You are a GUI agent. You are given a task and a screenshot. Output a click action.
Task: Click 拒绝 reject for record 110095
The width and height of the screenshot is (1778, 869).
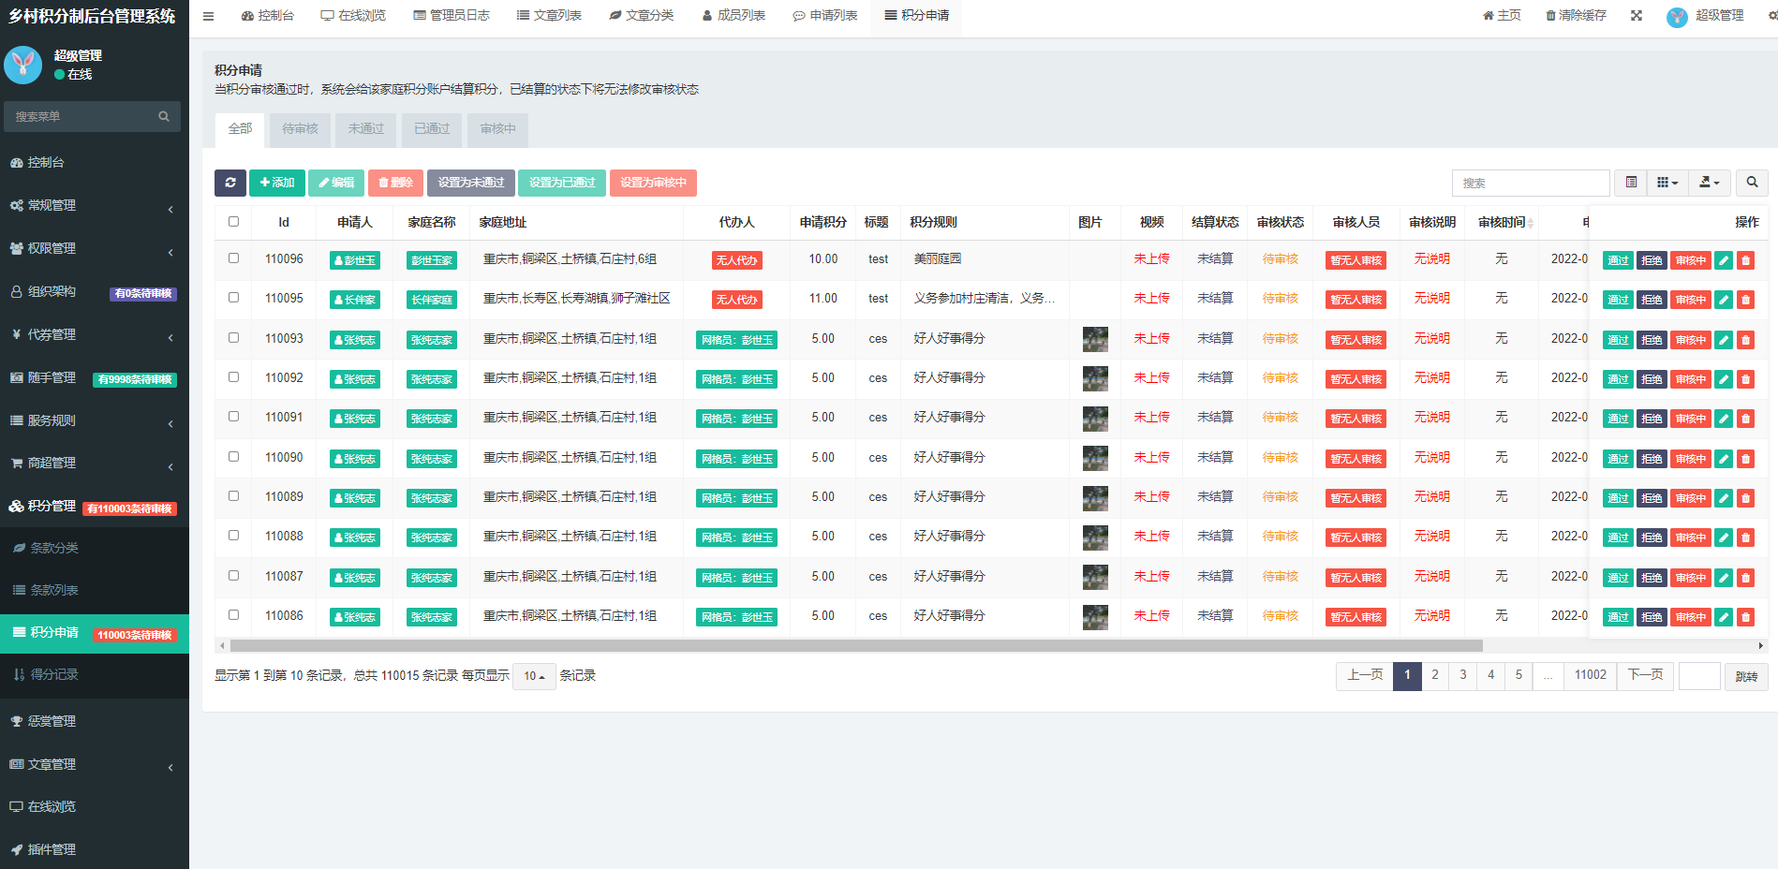tap(1652, 300)
